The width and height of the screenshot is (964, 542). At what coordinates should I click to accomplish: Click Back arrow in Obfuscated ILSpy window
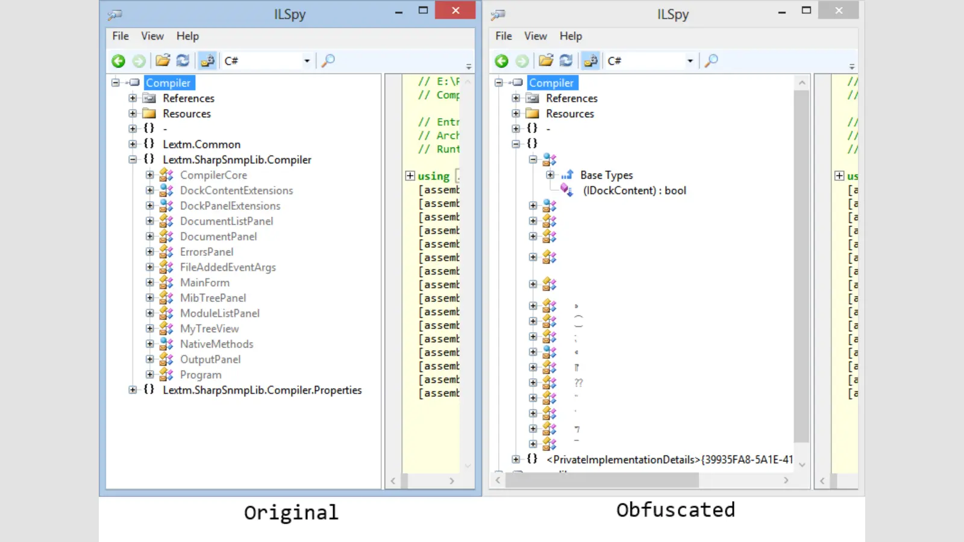tap(502, 61)
